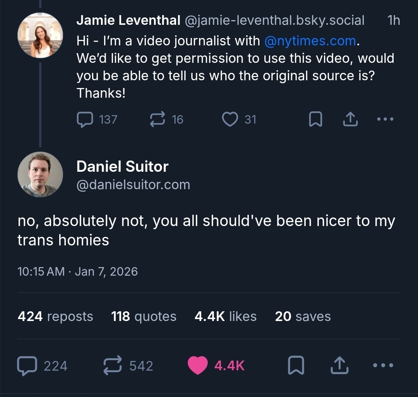View Jamie Leventhal's profile picture
Image resolution: width=418 pixels, height=397 pixels.
tap(40, 35)
